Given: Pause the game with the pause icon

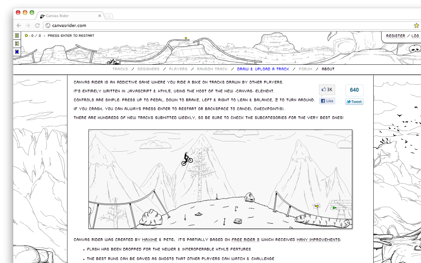Looking at the screenshot, I should point(17,36).
